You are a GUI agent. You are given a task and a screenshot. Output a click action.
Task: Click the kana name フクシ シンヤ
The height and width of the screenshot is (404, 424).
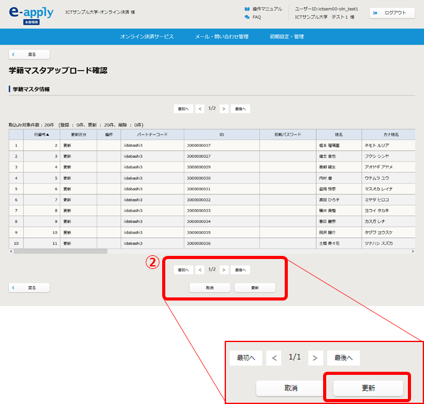tap(377, 156)
